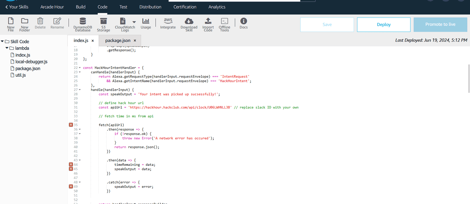Click the Deploy button
Image resolution: width=470 pixels, height=204 pixels.
pos(383,25)
